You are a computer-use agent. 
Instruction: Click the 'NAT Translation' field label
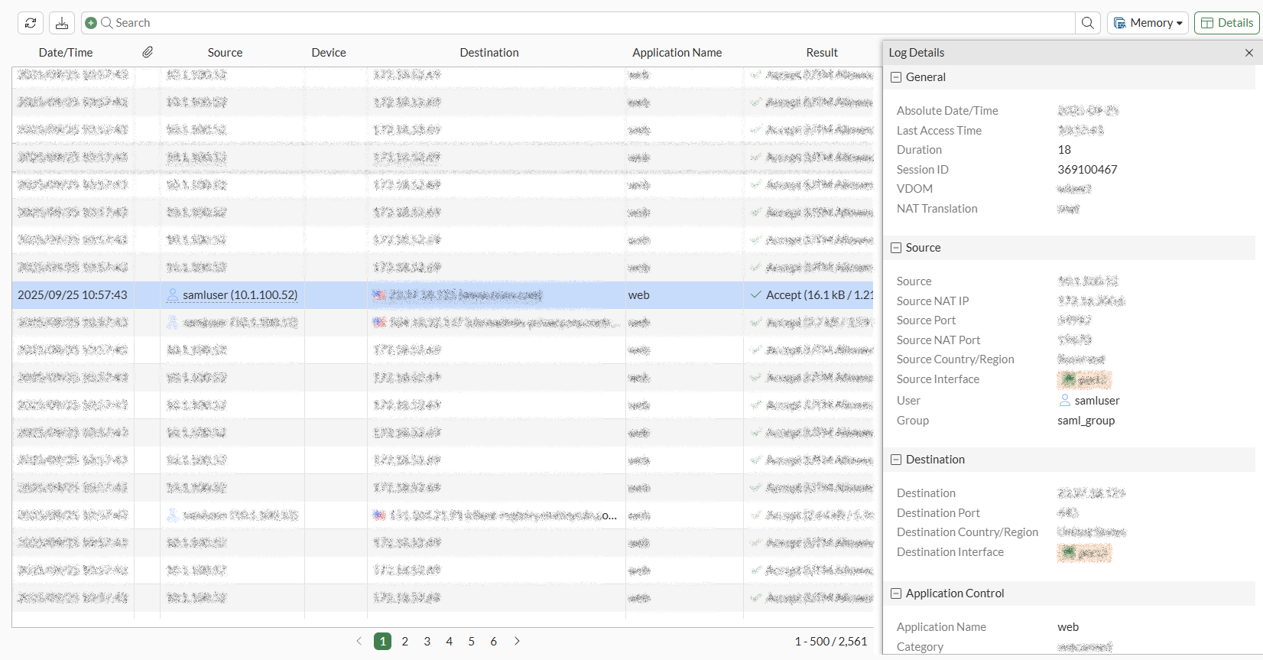(937, 209)
